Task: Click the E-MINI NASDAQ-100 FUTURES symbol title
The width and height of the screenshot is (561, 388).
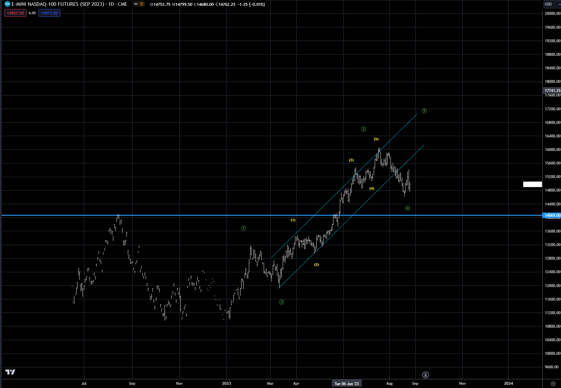Action: coord(69,4)
